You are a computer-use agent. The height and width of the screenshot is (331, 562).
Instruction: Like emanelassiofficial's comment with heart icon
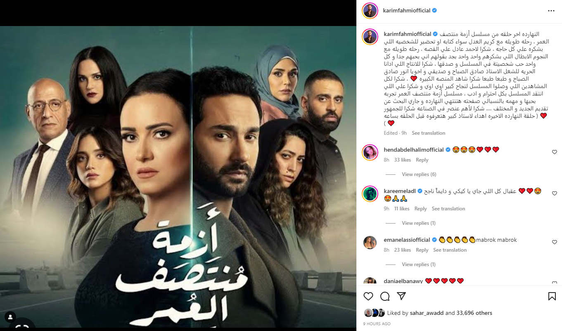(x=555, y=242)
